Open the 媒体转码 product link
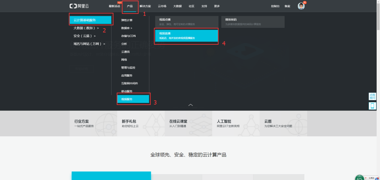Screen dimensions: 380x180 tap(253, 22)
